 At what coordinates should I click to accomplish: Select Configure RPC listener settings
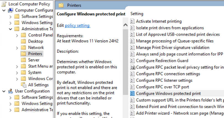164,80
